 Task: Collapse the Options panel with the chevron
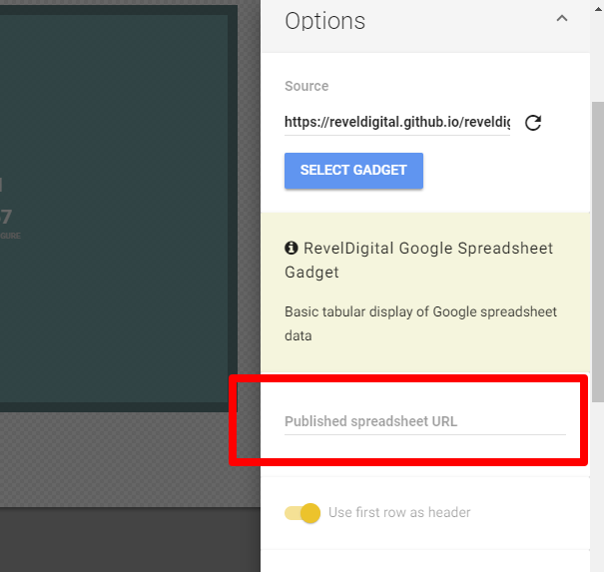pos(562,19)
